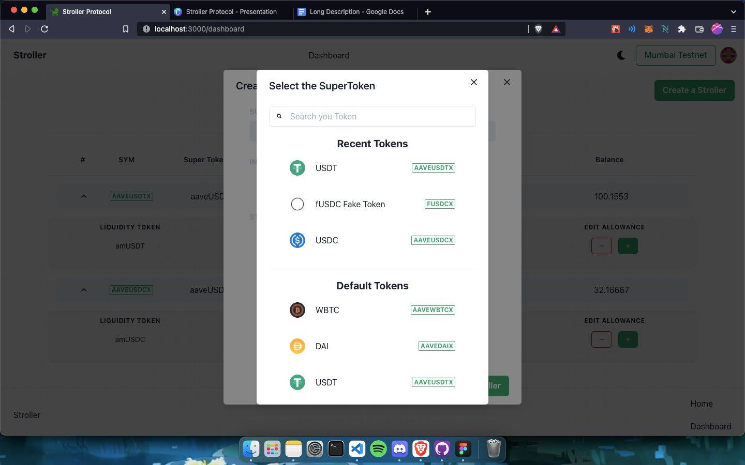Pick the fUSDC Fake Token circle icon
Screen dimensions: 745x465
pyautogui.click(x=297, y=204)
